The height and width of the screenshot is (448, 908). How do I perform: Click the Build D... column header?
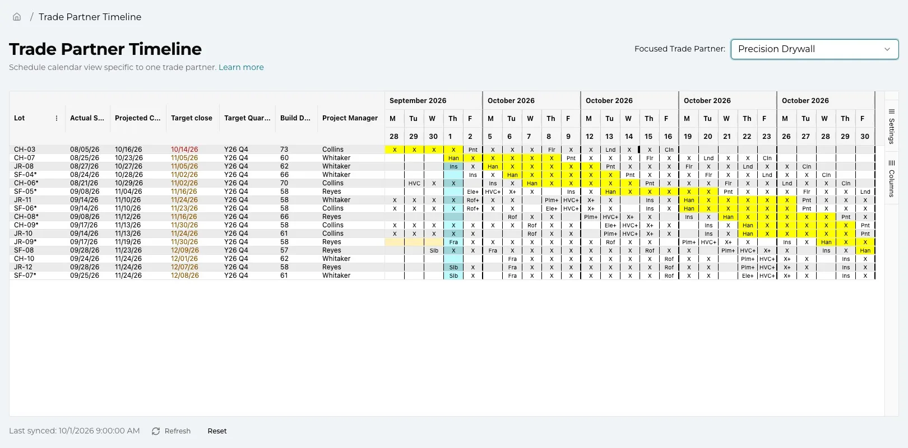tap(295, 118)
